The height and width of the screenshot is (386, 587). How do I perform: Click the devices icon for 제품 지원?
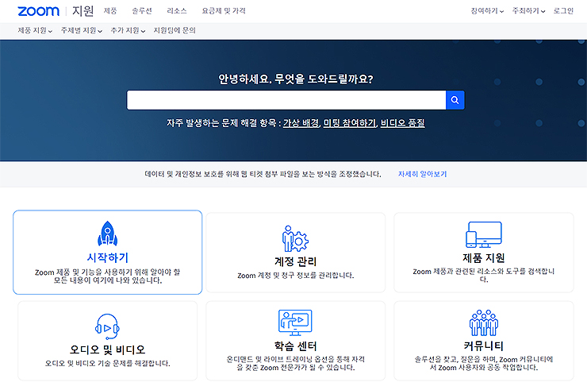(x=483, y=234)
